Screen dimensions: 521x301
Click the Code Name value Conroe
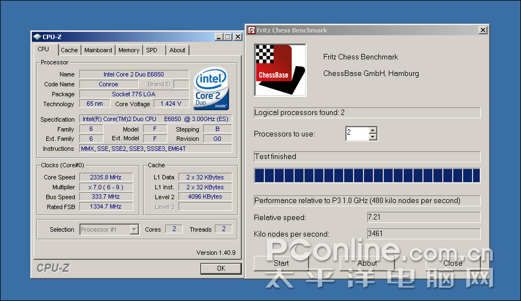click(108, 84)
